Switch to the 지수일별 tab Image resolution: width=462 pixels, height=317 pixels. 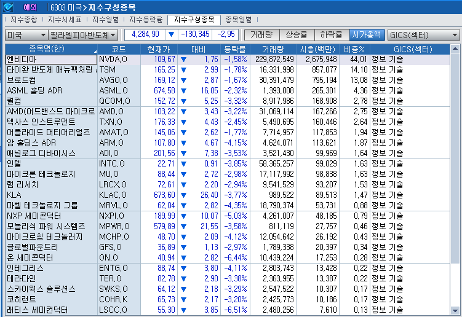105,20
